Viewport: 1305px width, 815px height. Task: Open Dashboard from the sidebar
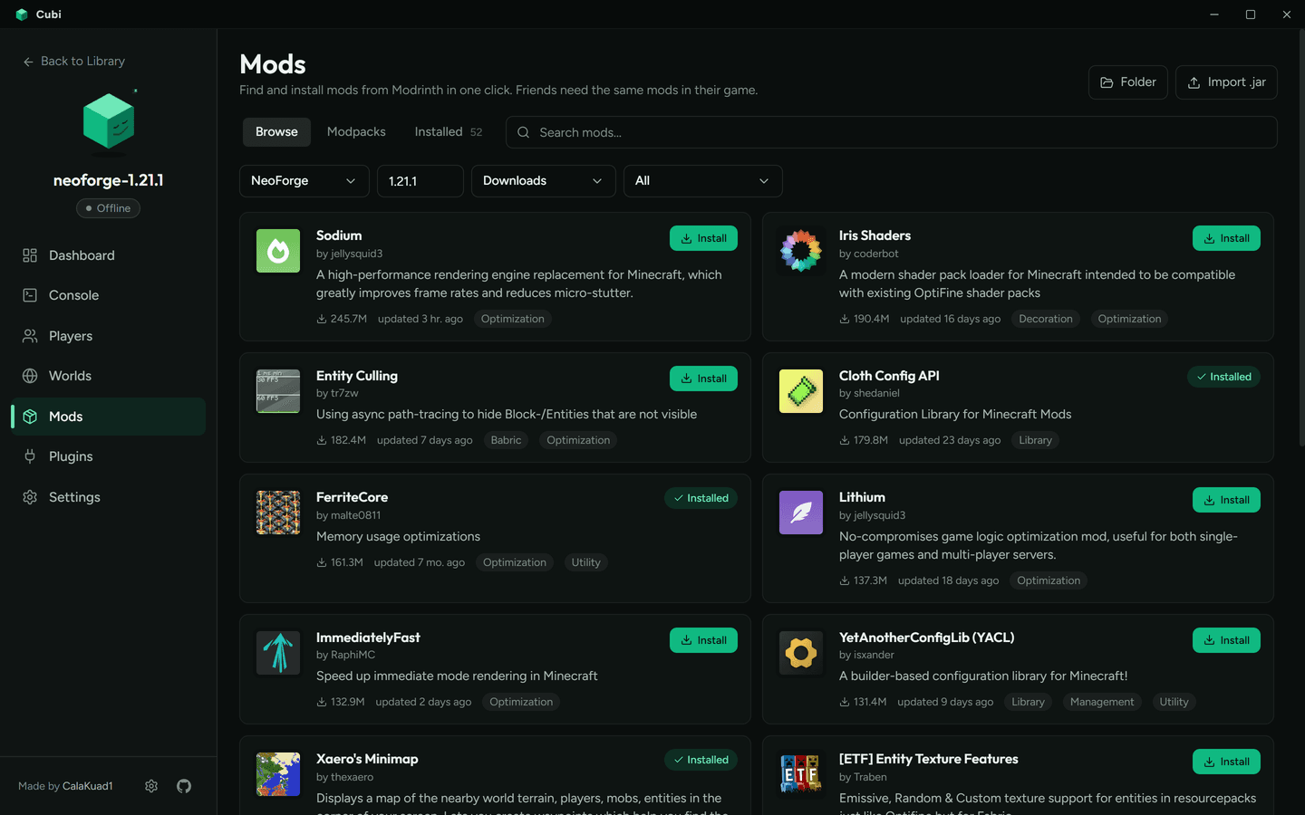108,255
